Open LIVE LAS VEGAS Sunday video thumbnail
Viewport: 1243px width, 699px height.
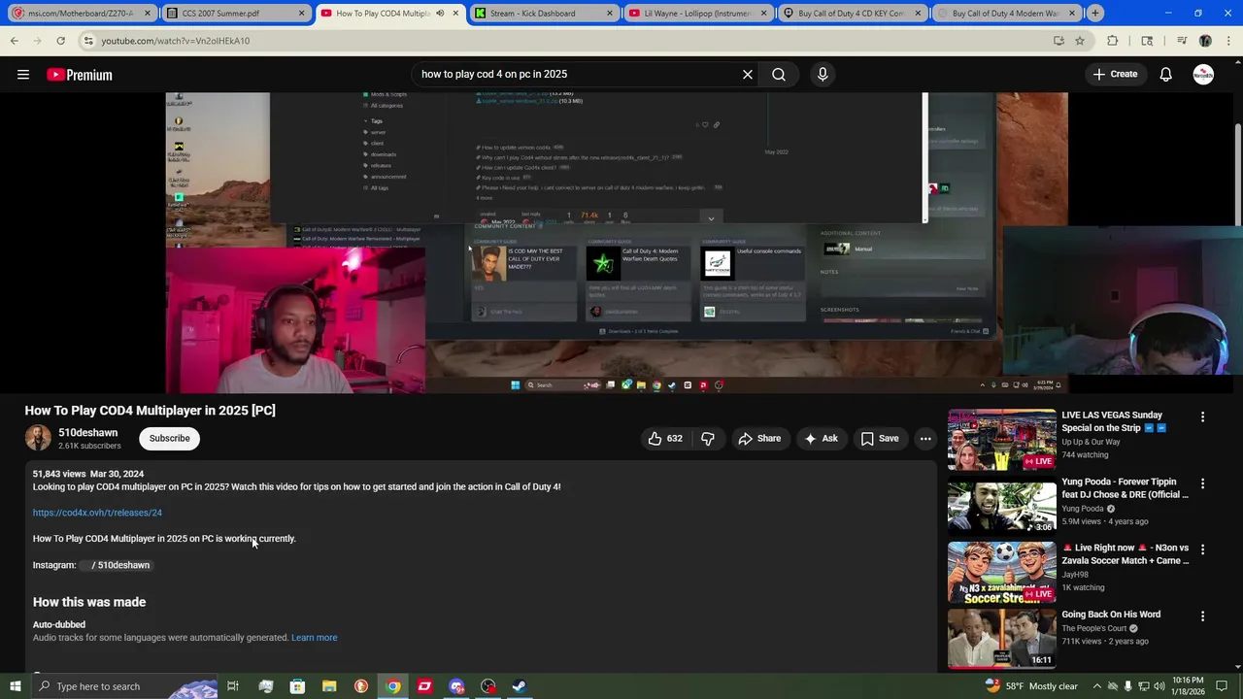pyautogui.click(x=1001, y=440)
